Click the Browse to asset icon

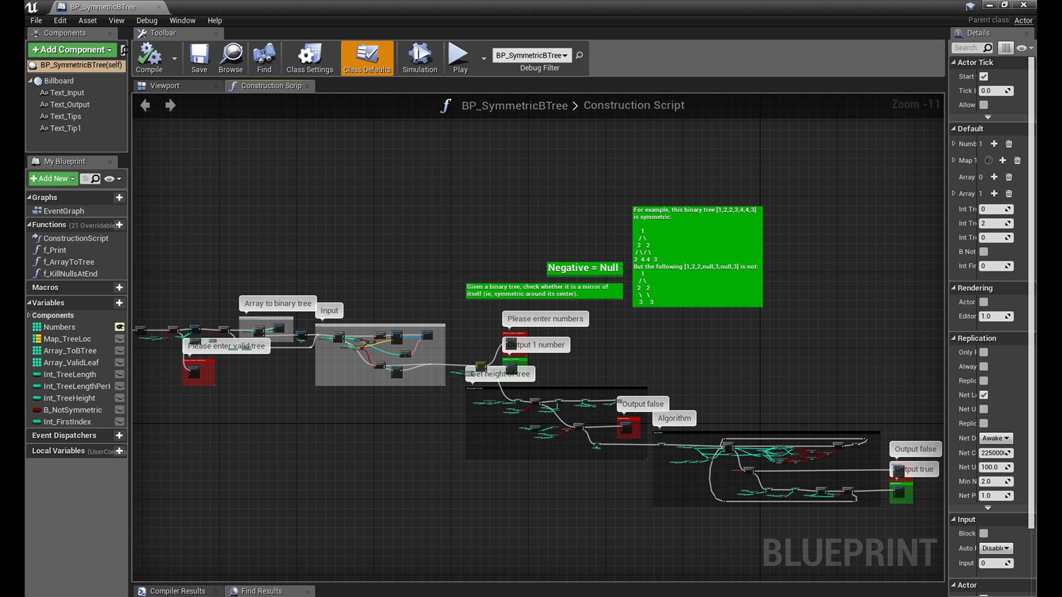tap(230, 57)
